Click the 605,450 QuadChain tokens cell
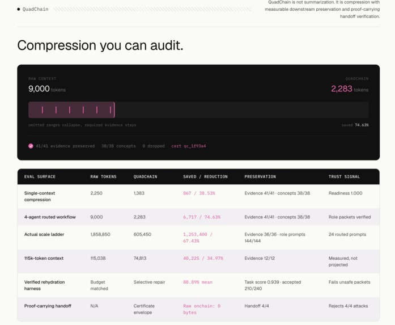The image size is (395, 325). (x=142, y=234)
